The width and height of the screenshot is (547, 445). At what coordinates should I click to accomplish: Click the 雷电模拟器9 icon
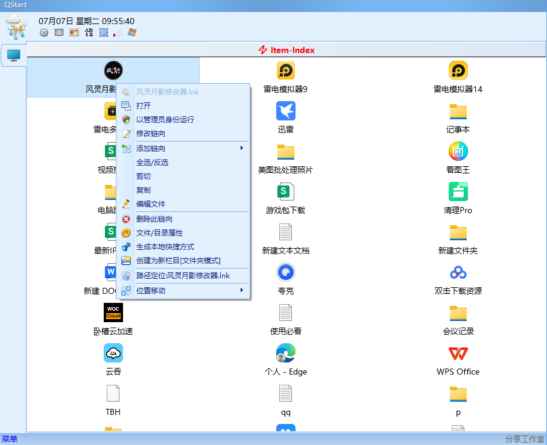point(286,70)
